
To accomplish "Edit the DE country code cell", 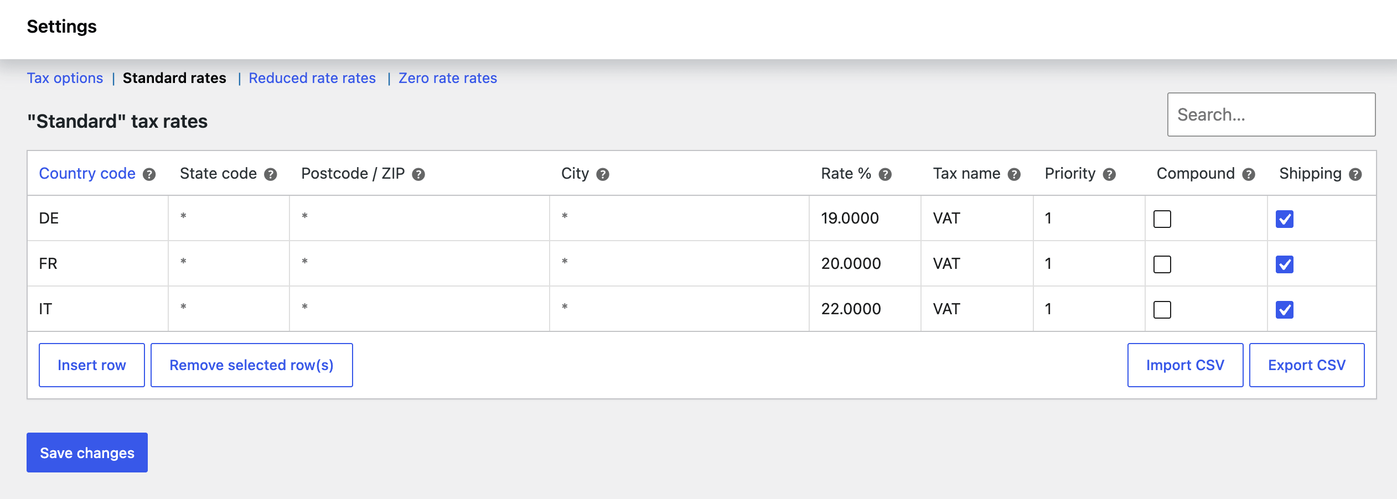I will coord(98,218).
